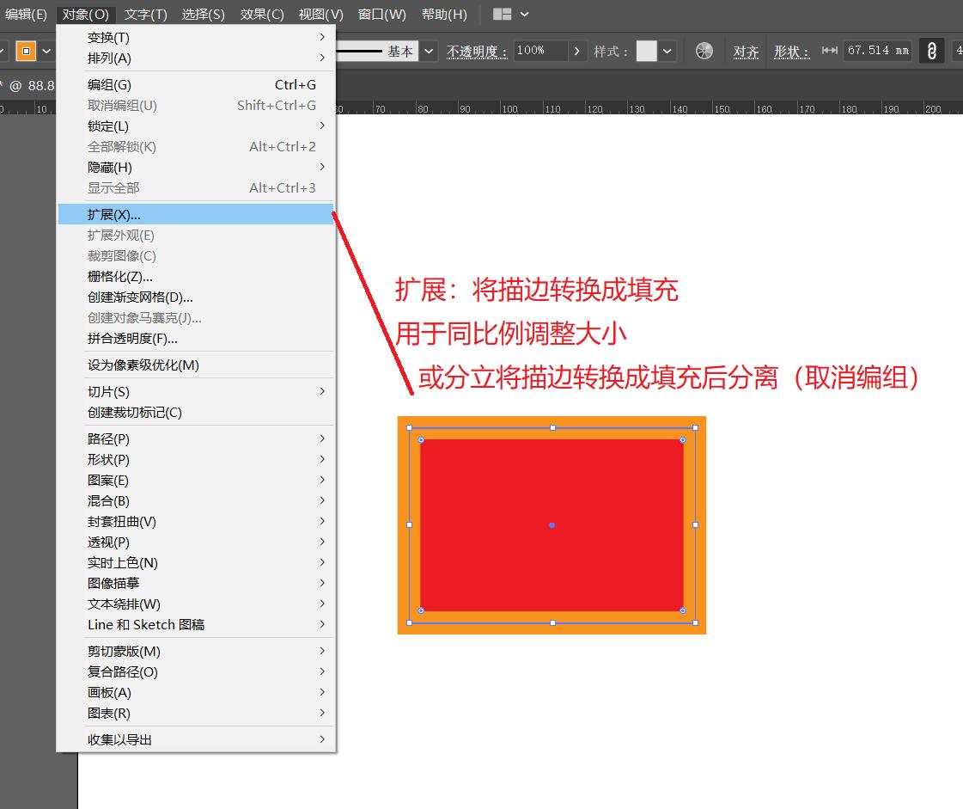Open the 效果 menu
Image resolution: width=963 pixels, height=809 pixels.
261,14
